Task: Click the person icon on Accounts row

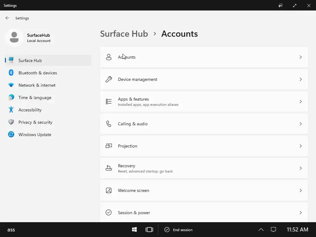Action: (109, 57)
